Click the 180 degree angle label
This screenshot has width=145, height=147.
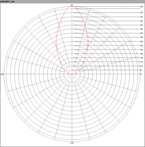coord(2,74)
